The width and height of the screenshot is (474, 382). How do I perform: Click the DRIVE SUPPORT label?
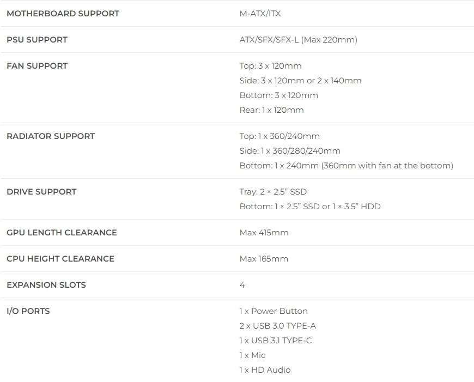coord(41,192)
